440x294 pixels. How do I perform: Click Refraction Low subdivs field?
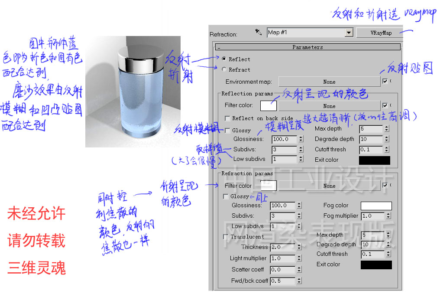[282, 226]
